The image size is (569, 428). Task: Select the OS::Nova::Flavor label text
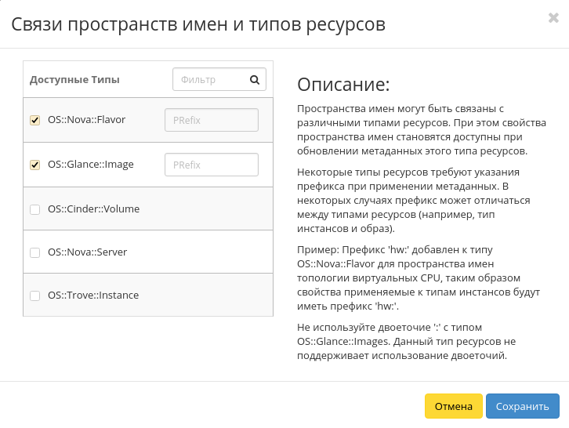click(86, 120)
